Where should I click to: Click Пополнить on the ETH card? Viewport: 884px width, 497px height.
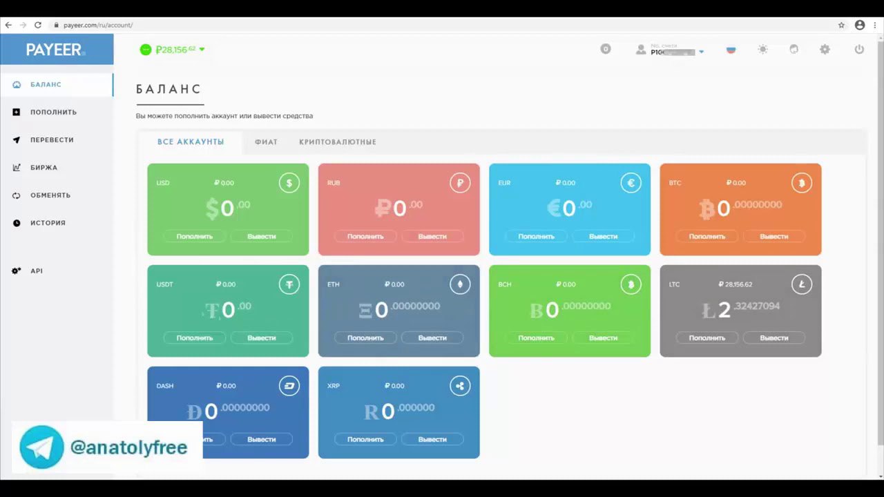(365, 338)
